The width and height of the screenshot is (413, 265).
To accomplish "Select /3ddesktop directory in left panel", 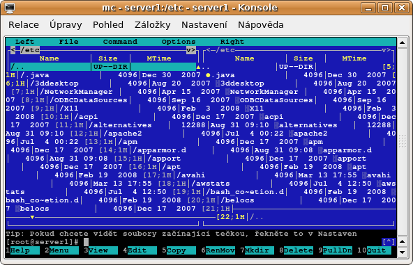I will click(x=55, y=83).
